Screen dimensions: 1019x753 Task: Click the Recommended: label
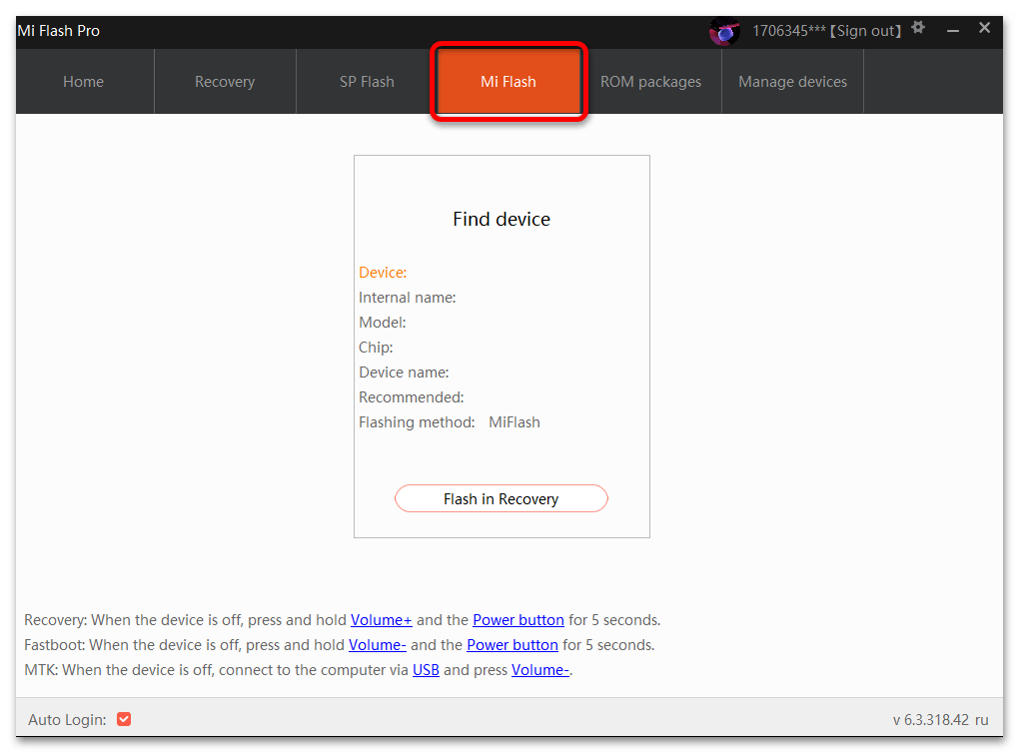click(x=412, y=397)
